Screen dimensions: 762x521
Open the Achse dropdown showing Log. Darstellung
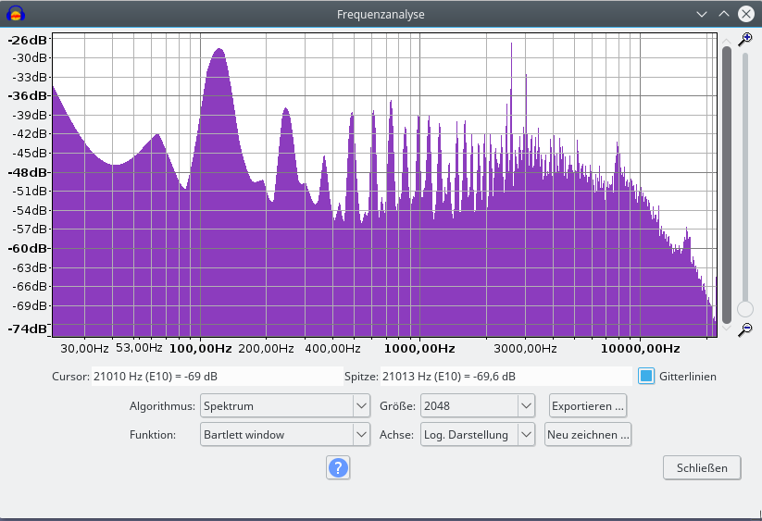477,435
